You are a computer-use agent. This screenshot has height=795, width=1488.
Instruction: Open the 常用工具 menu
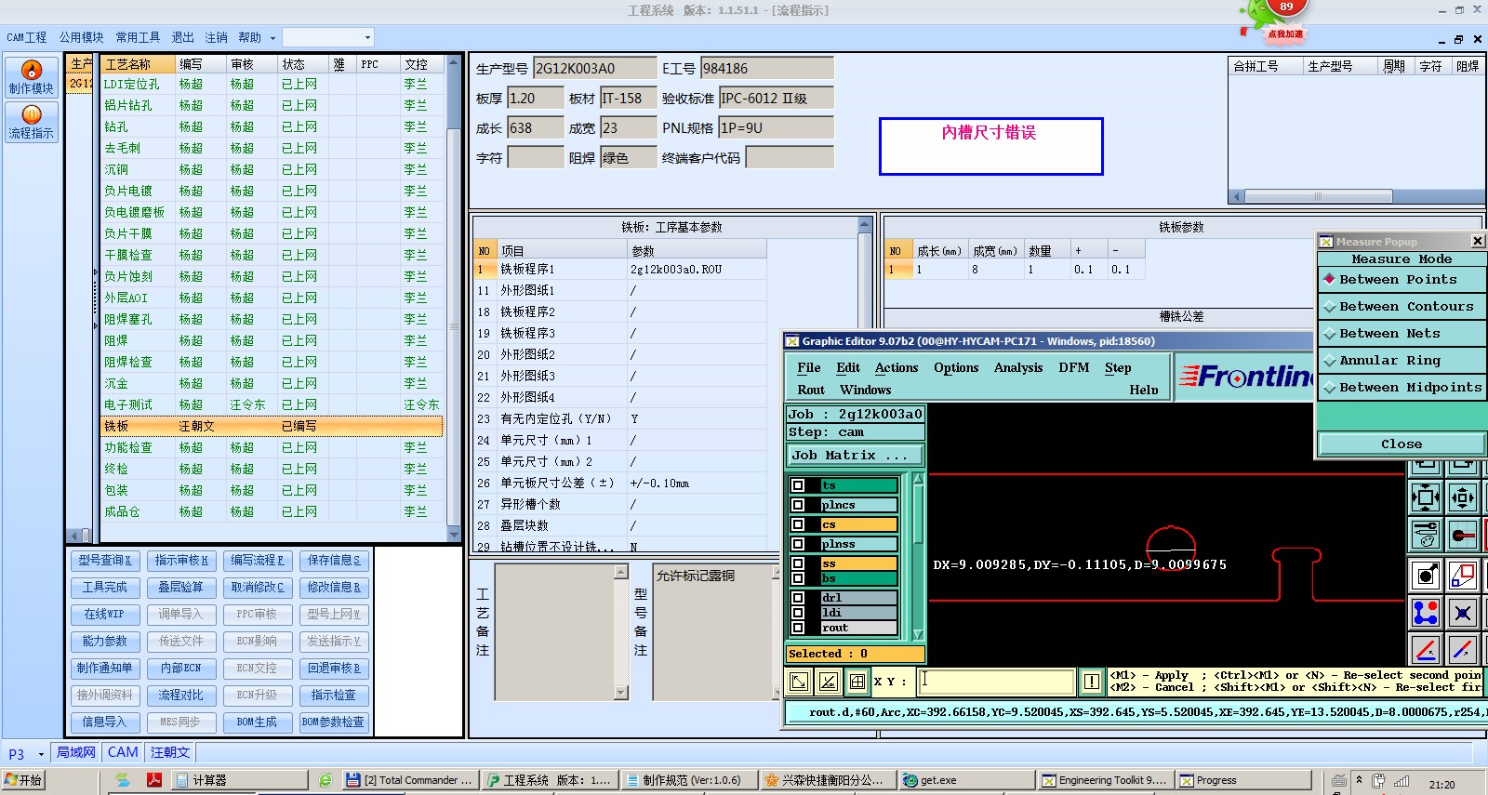(138, 37)
